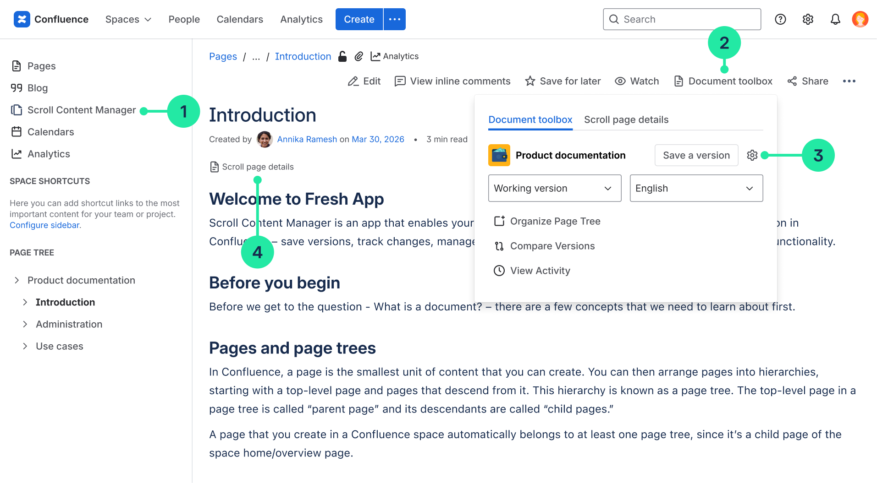Toggle Save for later star
Viewport: 877px width, 483px height.
pyautogui.click(x=563, y=81)
